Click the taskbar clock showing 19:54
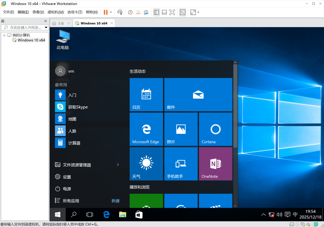Image resolution: width=324 pixels, height=227 pixels. click(310, 214)
